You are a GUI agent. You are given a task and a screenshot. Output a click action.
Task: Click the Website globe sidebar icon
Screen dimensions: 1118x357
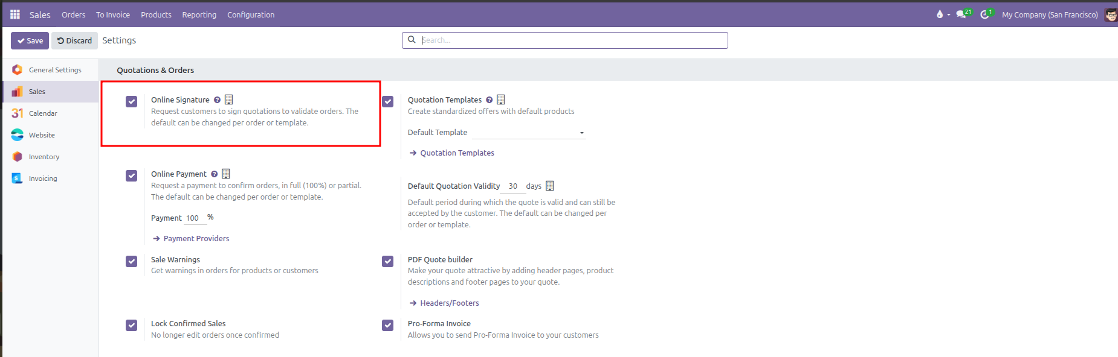pyautogui.click(x=18, y=135)
